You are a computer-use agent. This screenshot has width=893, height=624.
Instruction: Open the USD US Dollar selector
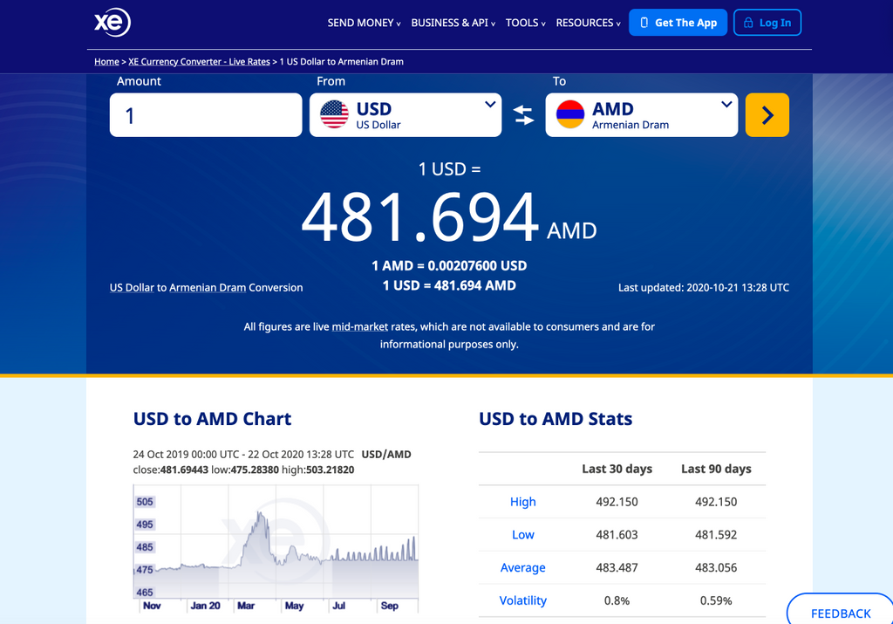(x=406, y=115)
